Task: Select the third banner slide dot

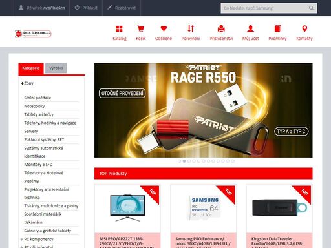Action: [x=189, y=161]
